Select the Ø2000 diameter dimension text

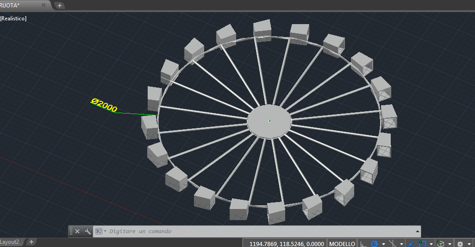point(104,105)
